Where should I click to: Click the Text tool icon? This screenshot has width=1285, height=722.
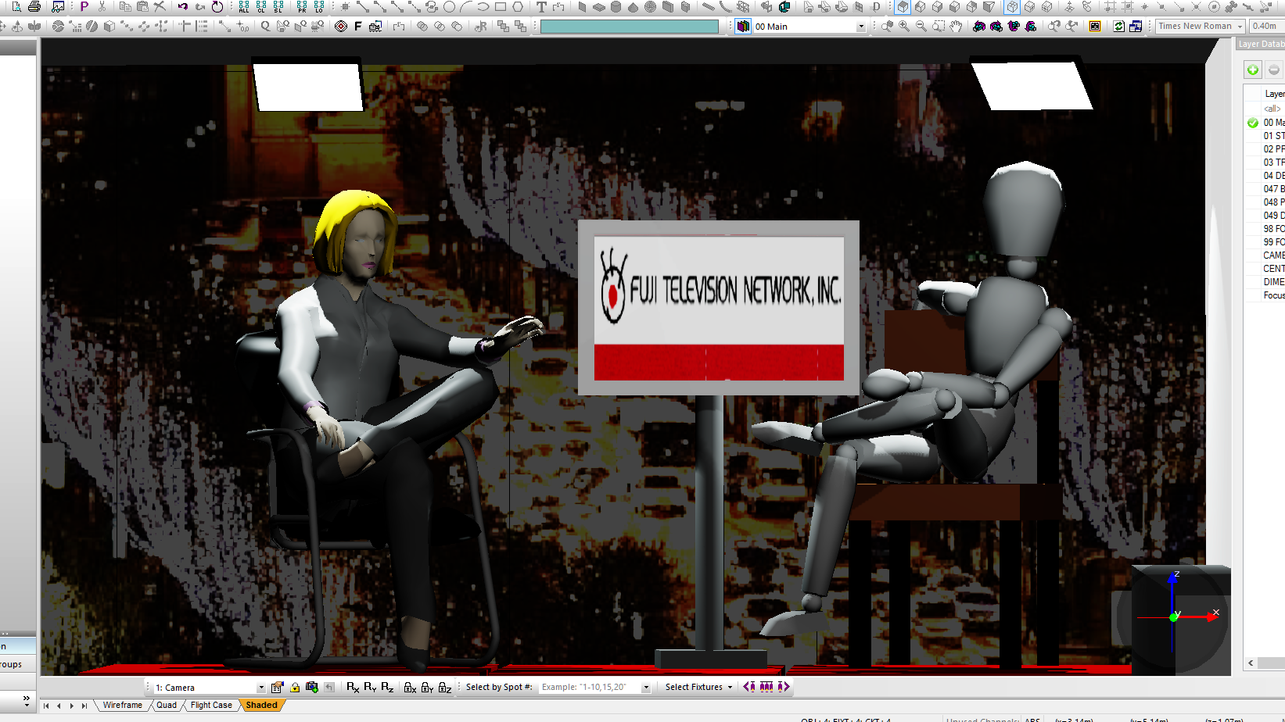point(541,7)
